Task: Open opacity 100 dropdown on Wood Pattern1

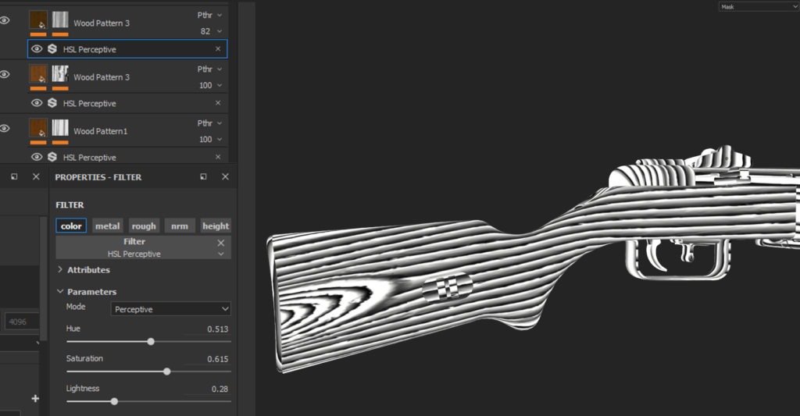Action: pos(211,139)
